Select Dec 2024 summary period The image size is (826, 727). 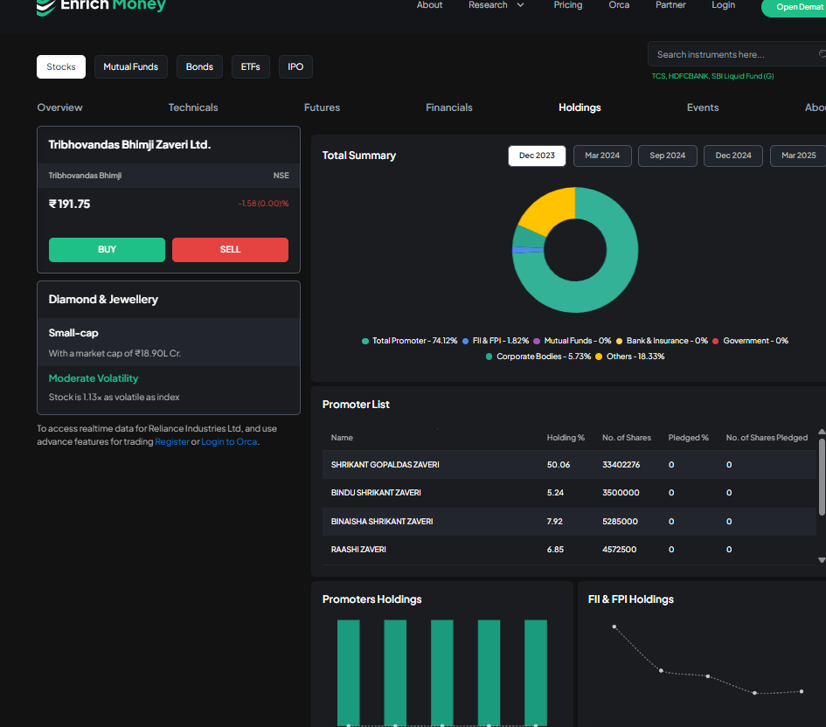tap(733, 156)
